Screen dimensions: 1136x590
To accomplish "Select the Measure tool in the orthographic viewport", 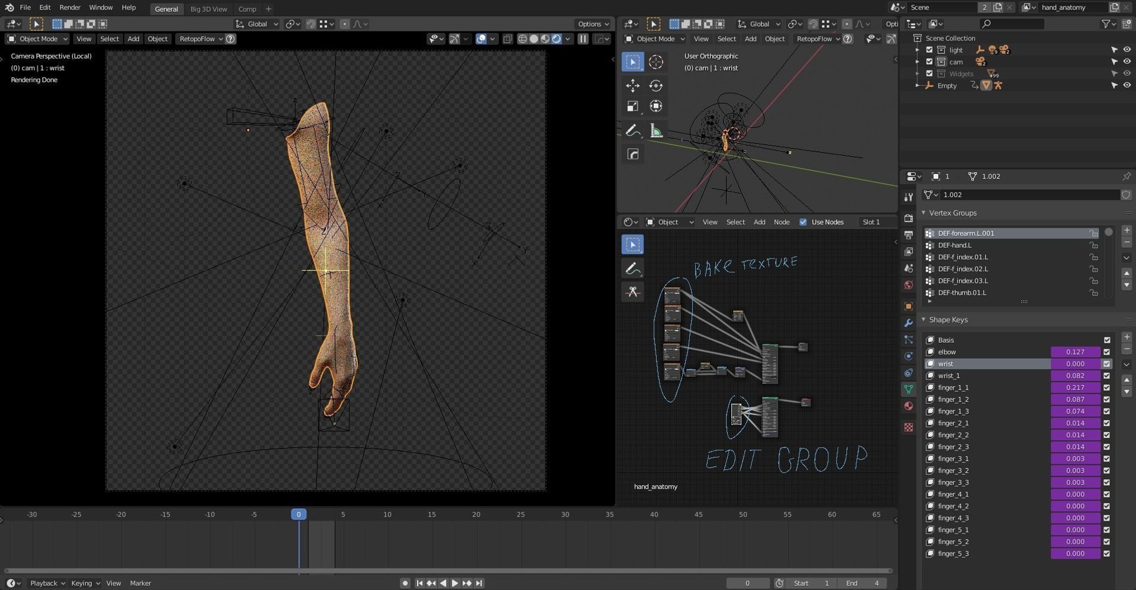I will [656, 131].
